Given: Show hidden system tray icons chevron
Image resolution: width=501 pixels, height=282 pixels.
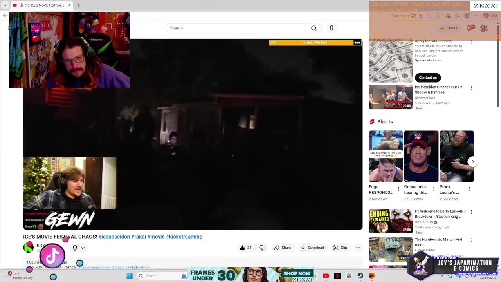Looking at the screenshot, I should [x=442, y=276].
